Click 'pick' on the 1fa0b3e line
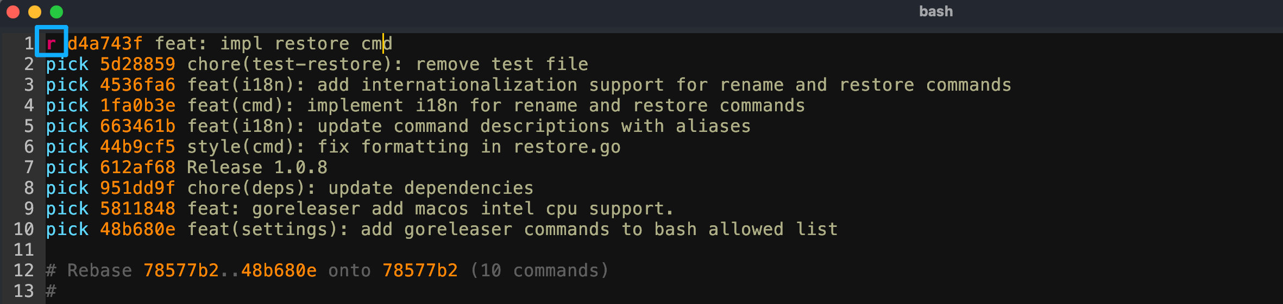Screen dimensions: 1283x304 click(67, 105)
